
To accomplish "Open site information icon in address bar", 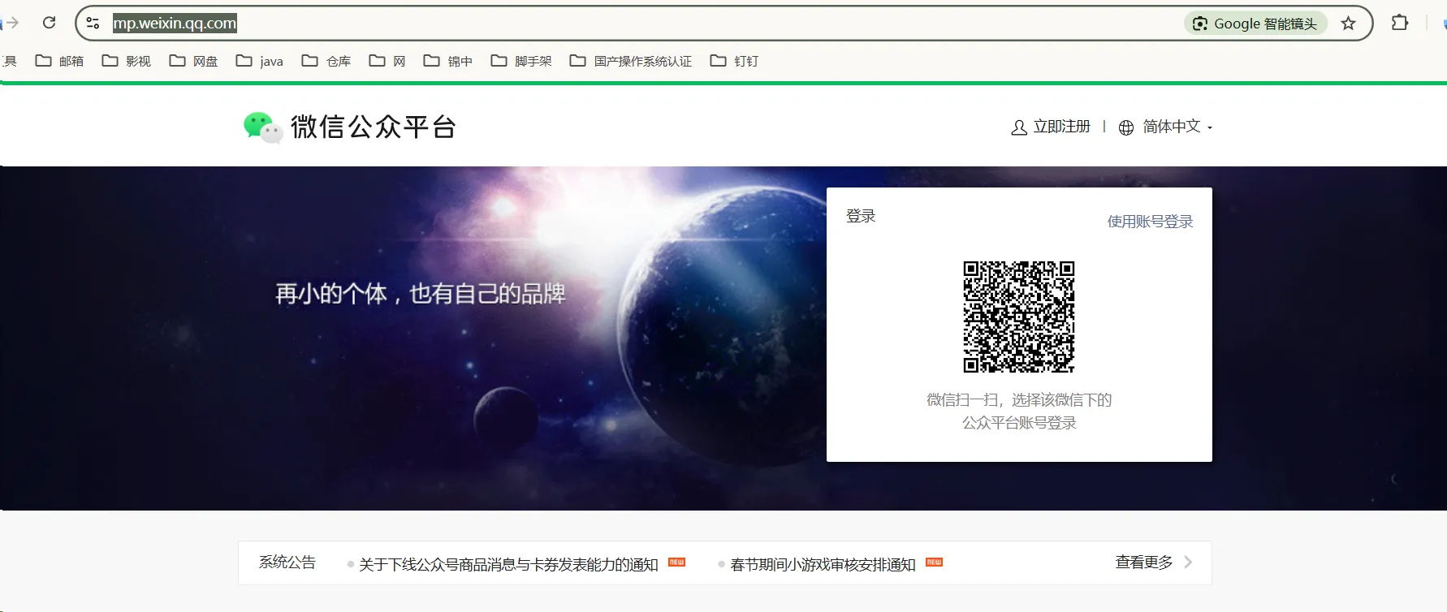I will click(x=93, y=24).
